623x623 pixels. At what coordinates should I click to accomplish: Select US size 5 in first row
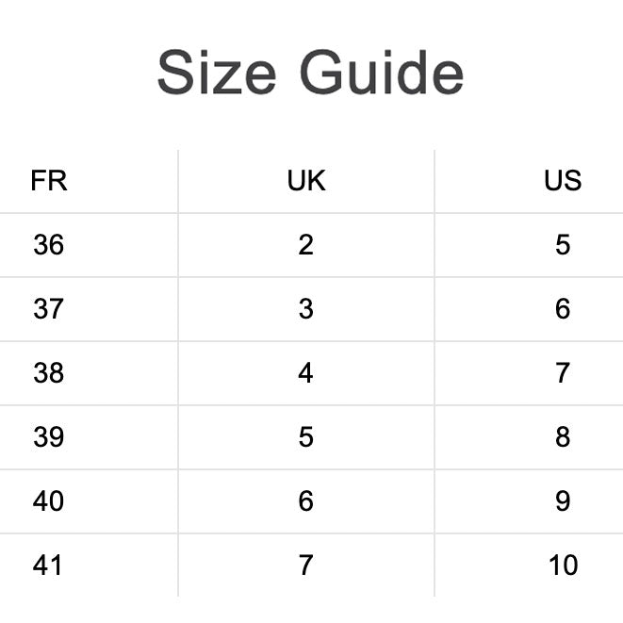click(x=563, y=245)
